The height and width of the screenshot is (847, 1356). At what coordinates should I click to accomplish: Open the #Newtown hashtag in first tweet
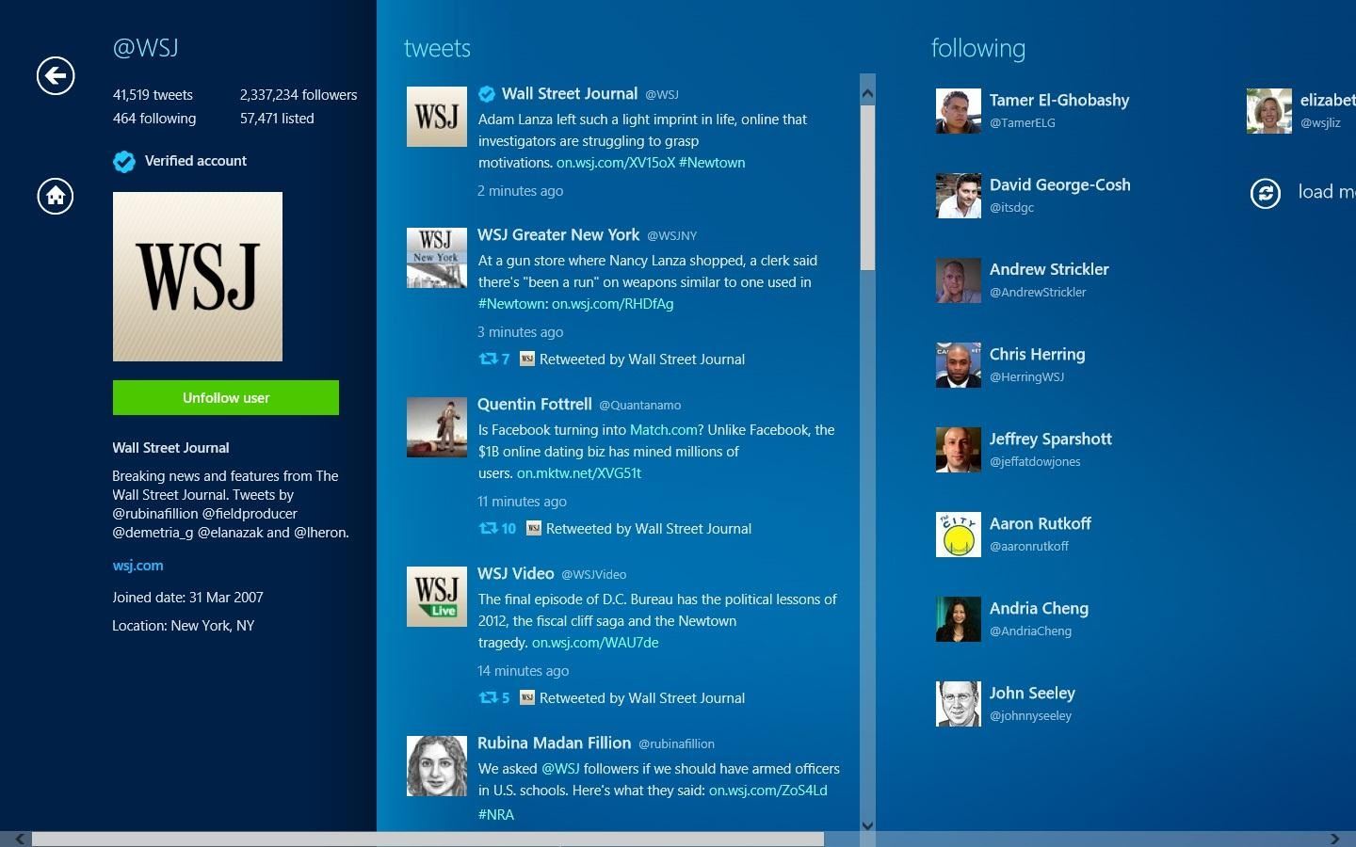712,163
